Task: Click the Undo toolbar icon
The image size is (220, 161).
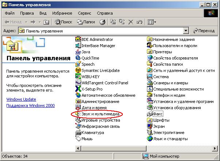Action: pos(139,22)
